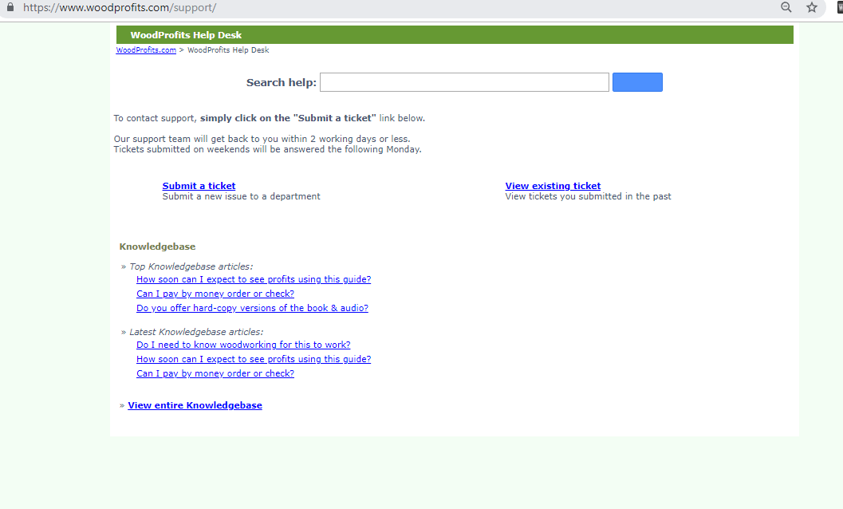Click the blue search button
The width and height of the screenshot is (843, 509).
coord(637,82)
